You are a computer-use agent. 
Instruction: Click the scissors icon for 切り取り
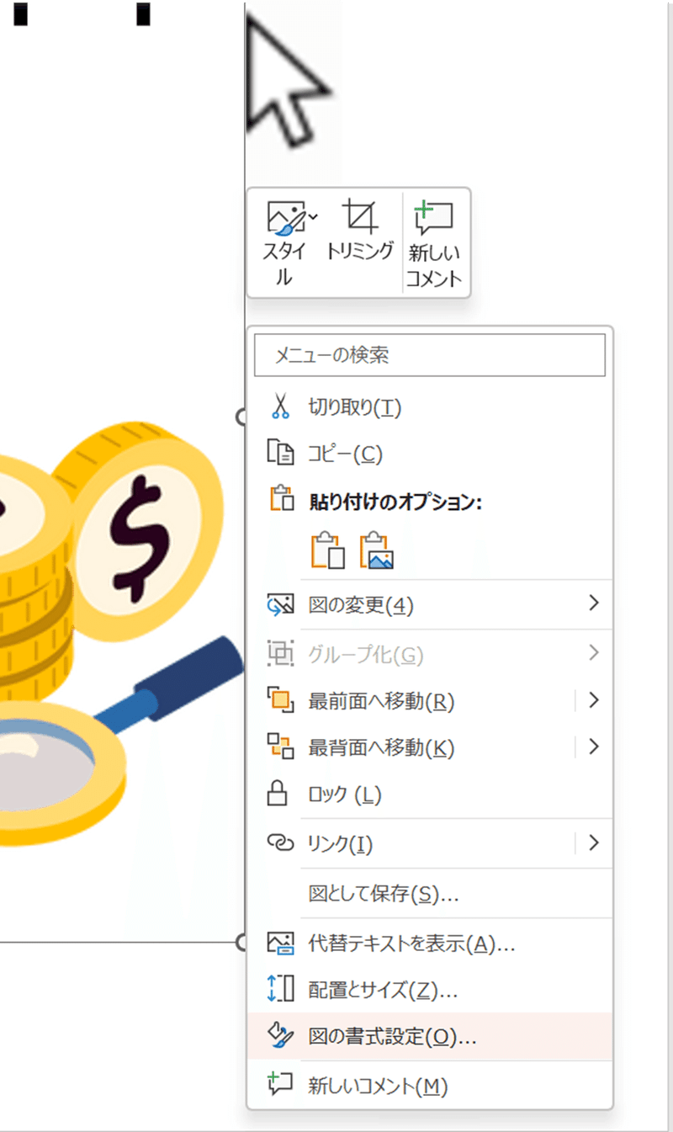pyautogui.click(x=279, y=408)
